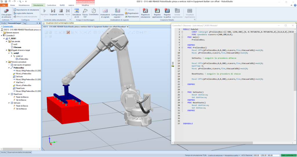Click Registra applicazione
The height and width of the screenshot is (157, 297).
[x=157, y=13]
